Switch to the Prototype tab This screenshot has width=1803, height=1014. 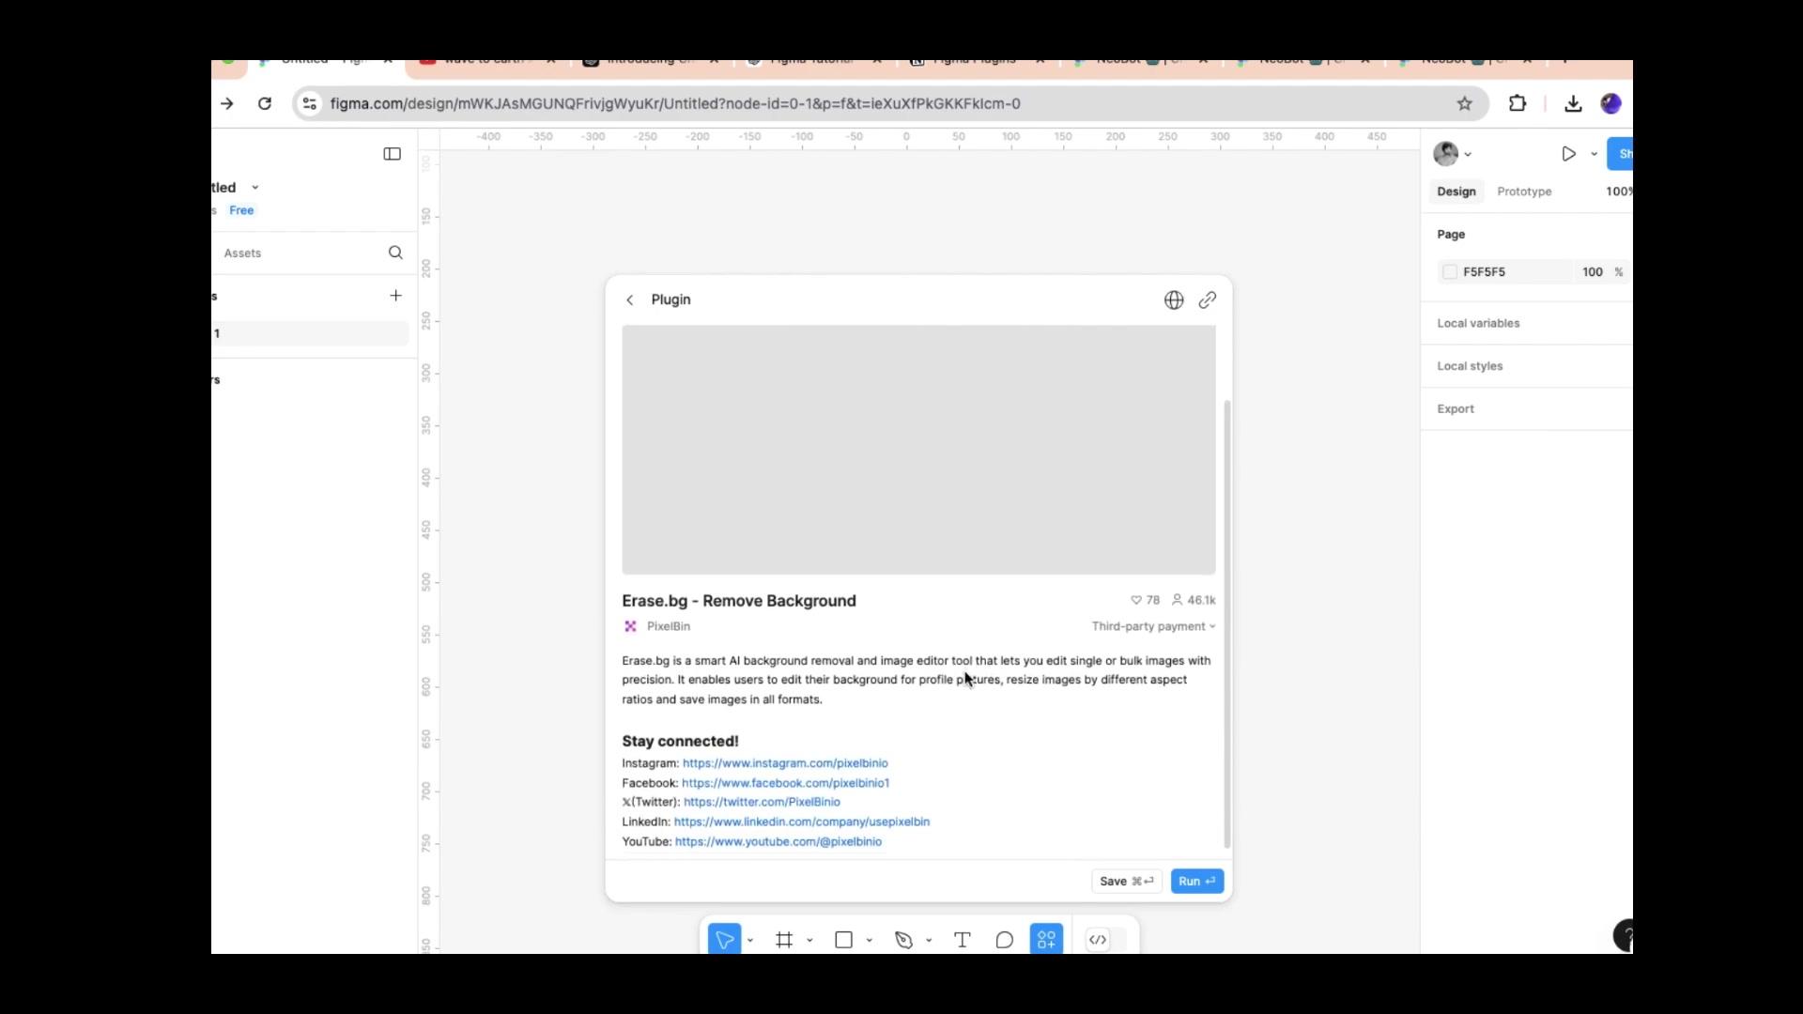pyautogui.click(x=1523, y=192)
